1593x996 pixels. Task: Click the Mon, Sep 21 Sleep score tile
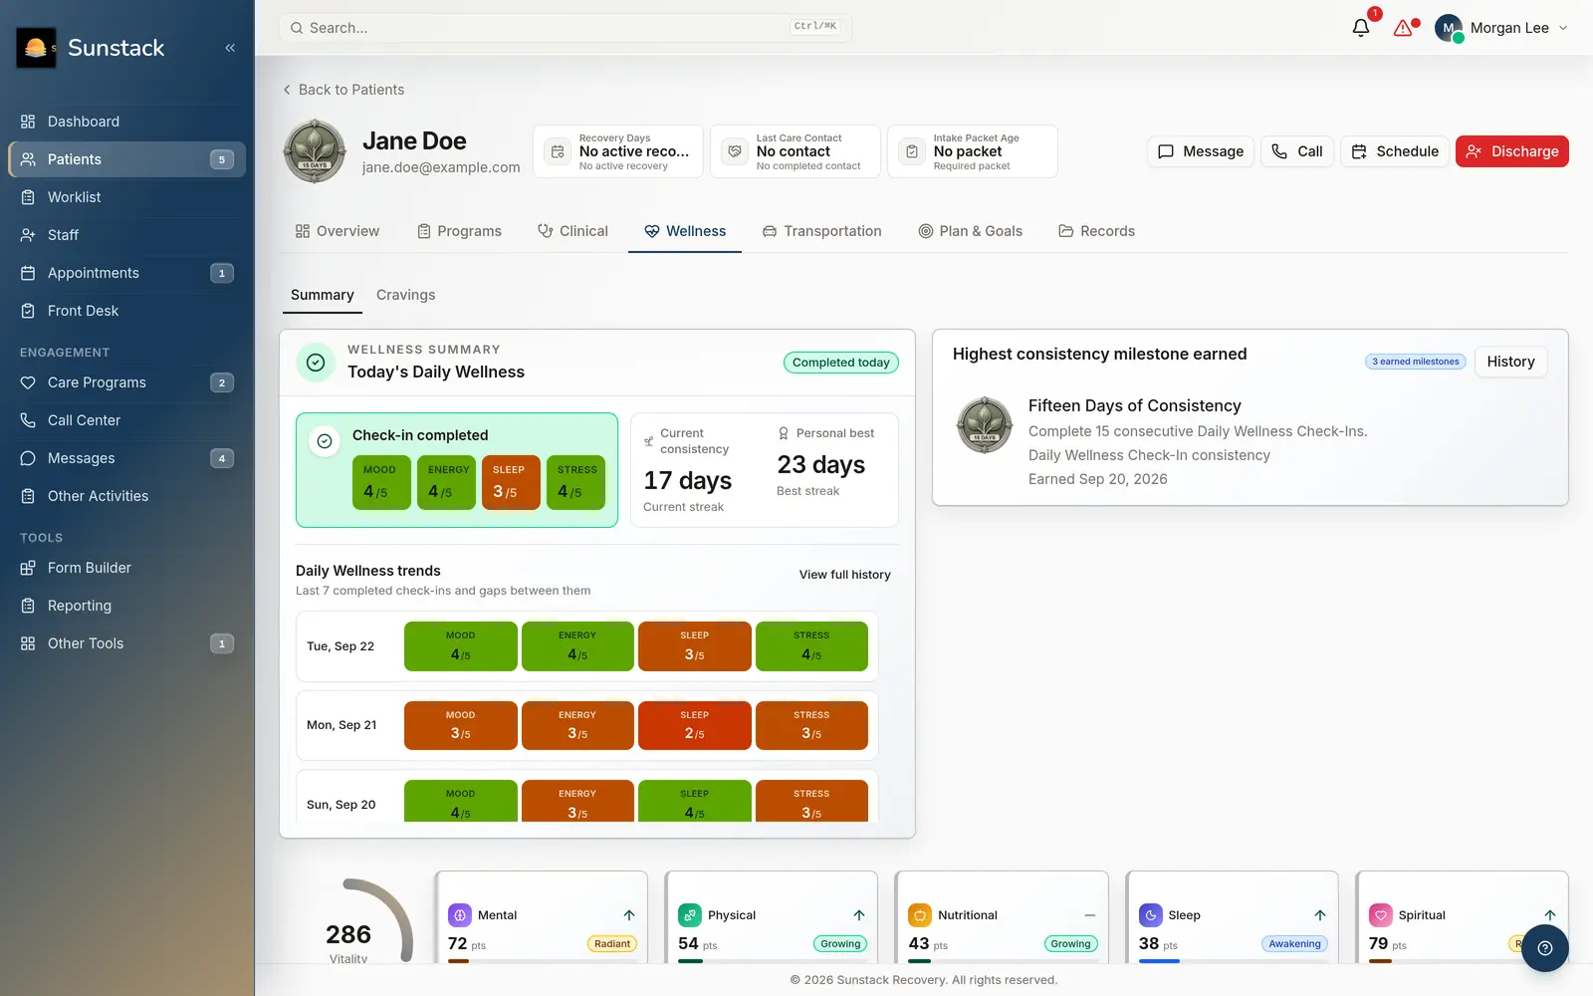(695, 726)
